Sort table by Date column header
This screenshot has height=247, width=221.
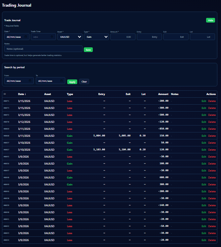[x=22, y=94]
